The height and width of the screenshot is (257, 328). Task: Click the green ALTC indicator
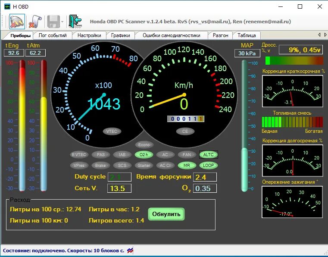point(208,155)
